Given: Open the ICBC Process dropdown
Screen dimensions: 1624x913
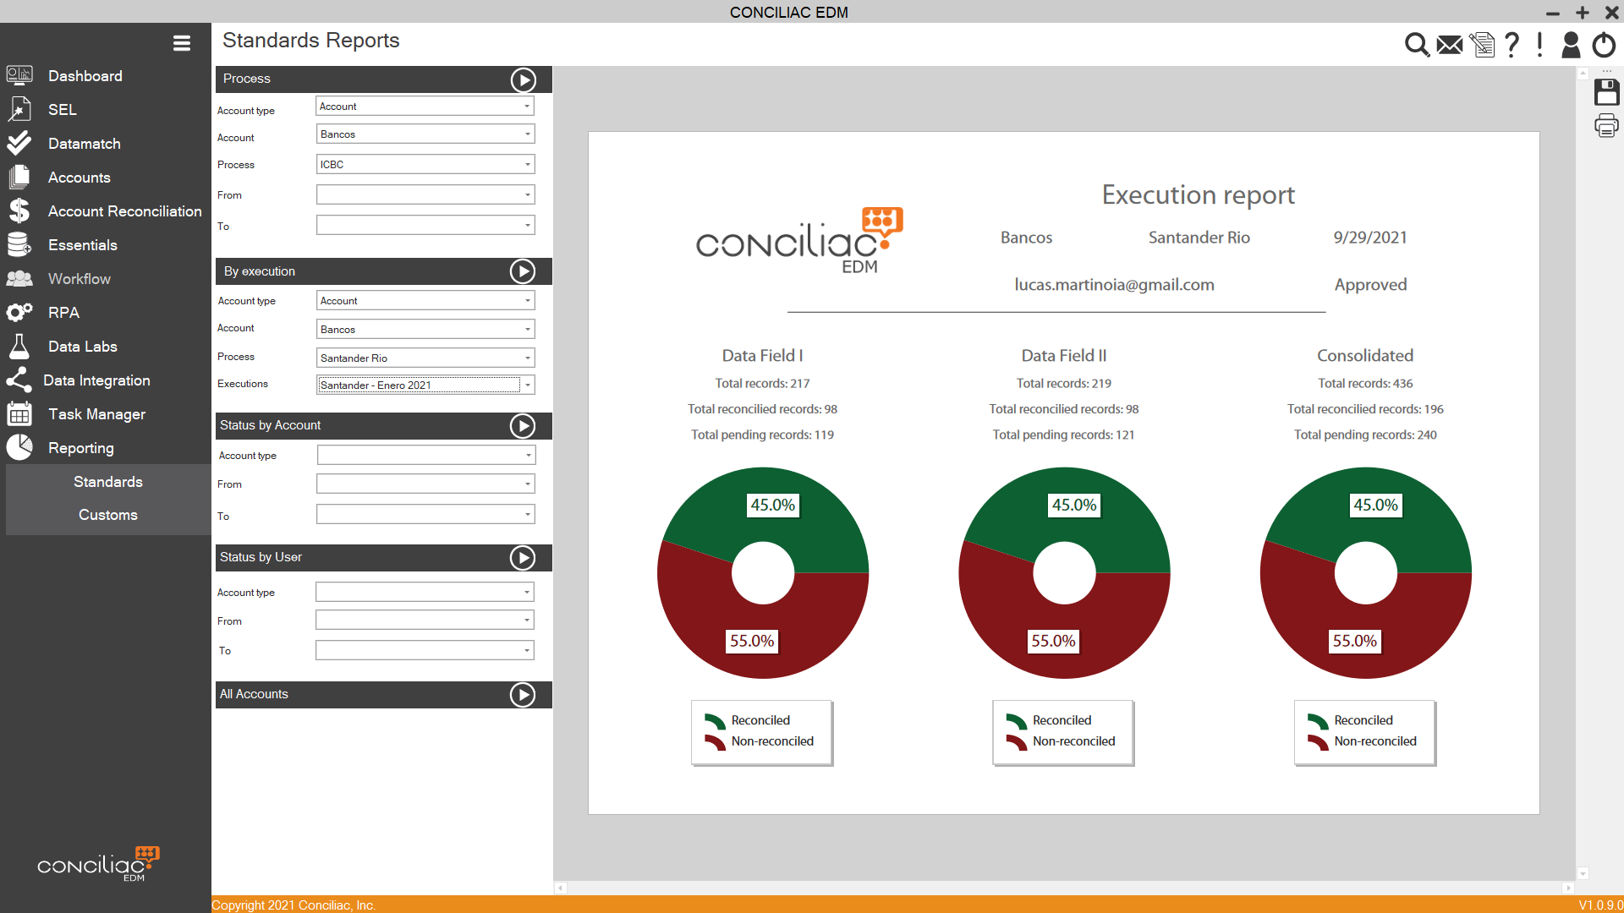Looking at the screenshot, I should [528, 165].
